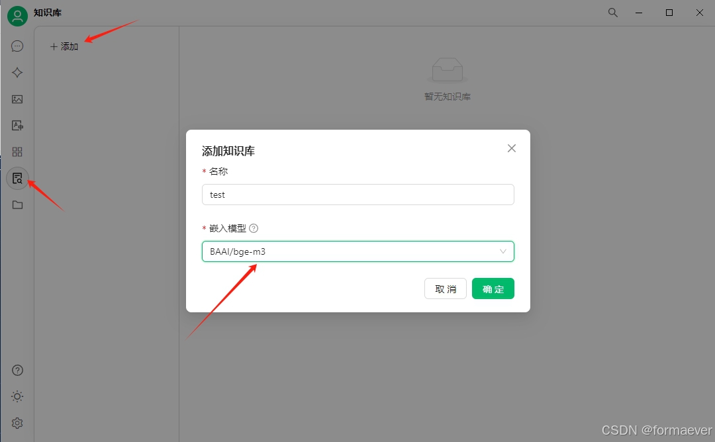The image size is (715, 442).
Task: Open the files folder sidebar icon
Action: click(x=17, y=204)
